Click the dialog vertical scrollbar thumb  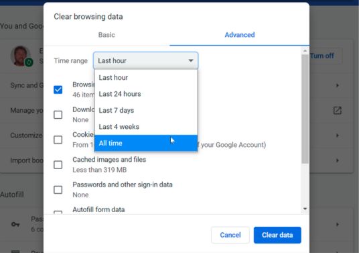pyautogui.click(x=305, y=109)
